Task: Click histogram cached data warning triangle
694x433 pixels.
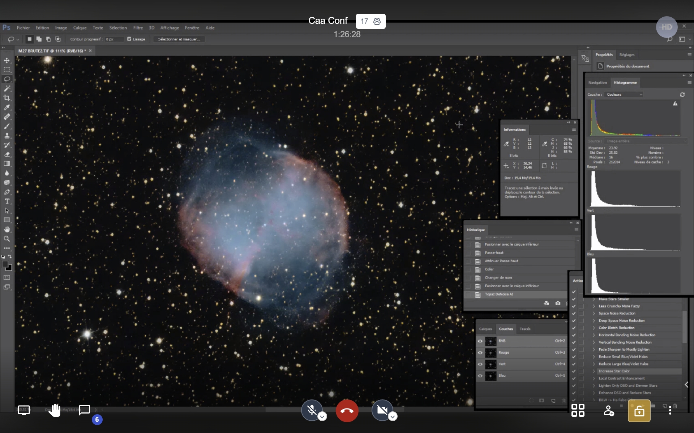Action: pyautogui.click(x=675, y=104)
